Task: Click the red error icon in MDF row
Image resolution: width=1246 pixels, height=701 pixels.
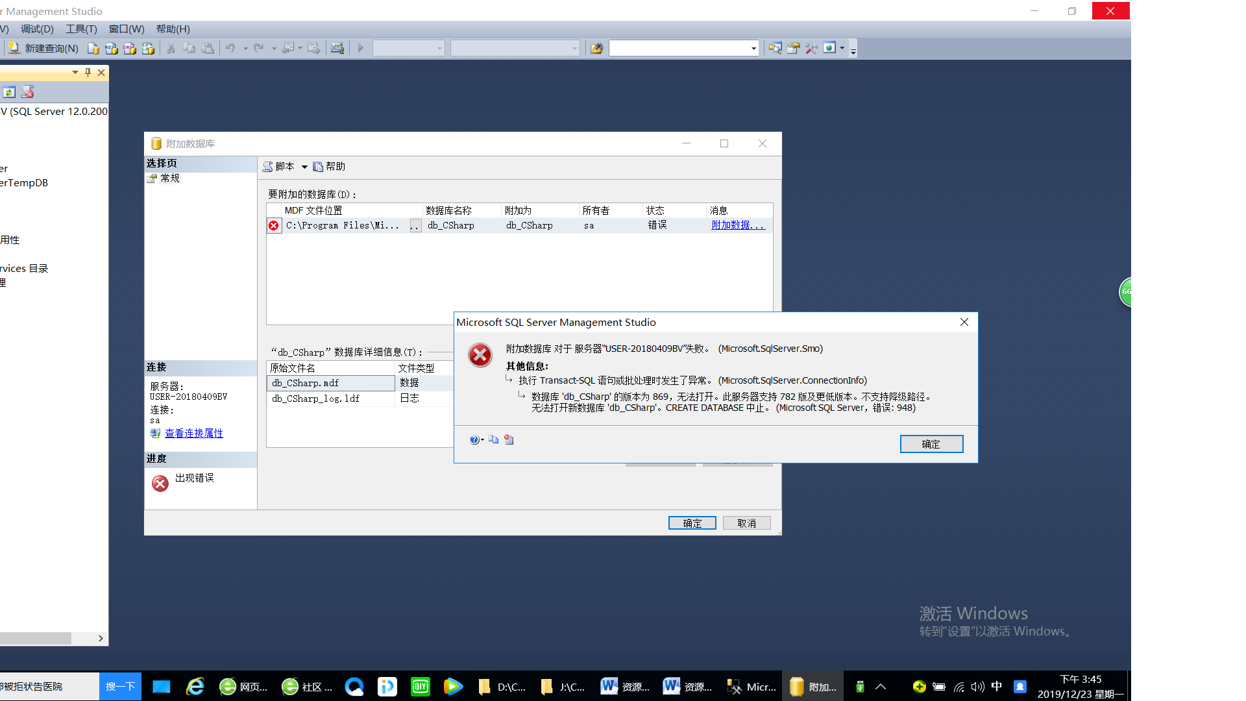Action: click(274, 226)
